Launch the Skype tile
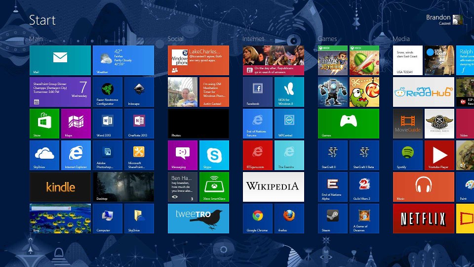This screenshot has height=267, width=474. (214, 155)
